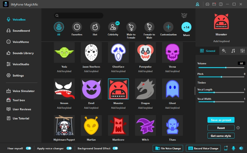Expand the +14 More categories
Image resolution: width=247 pixels, height=153 pixels.
pos(186,27)
